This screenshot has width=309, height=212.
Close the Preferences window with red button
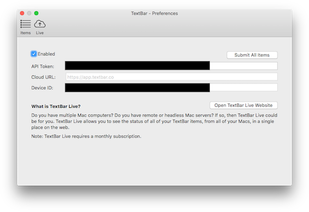(22, 13)
